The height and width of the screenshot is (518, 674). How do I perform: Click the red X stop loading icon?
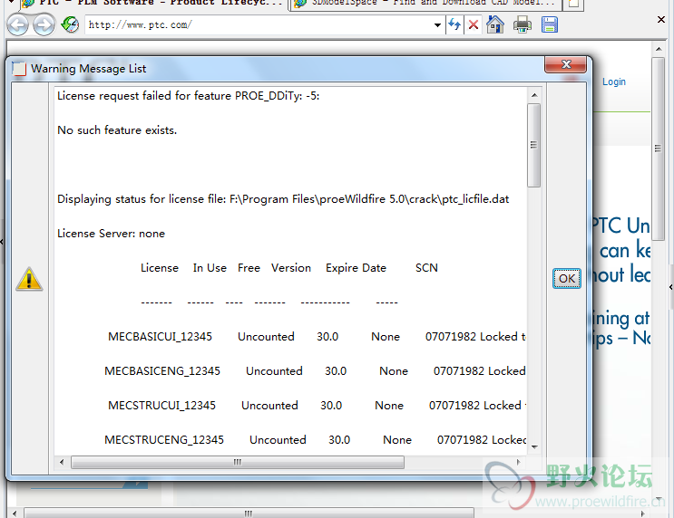[474, 24]
